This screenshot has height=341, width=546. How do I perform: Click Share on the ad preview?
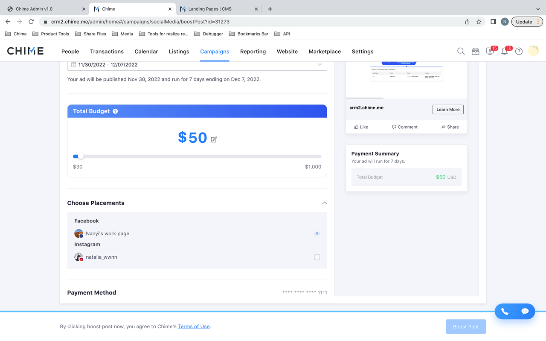pyautogui.click(x=450, y=127)
